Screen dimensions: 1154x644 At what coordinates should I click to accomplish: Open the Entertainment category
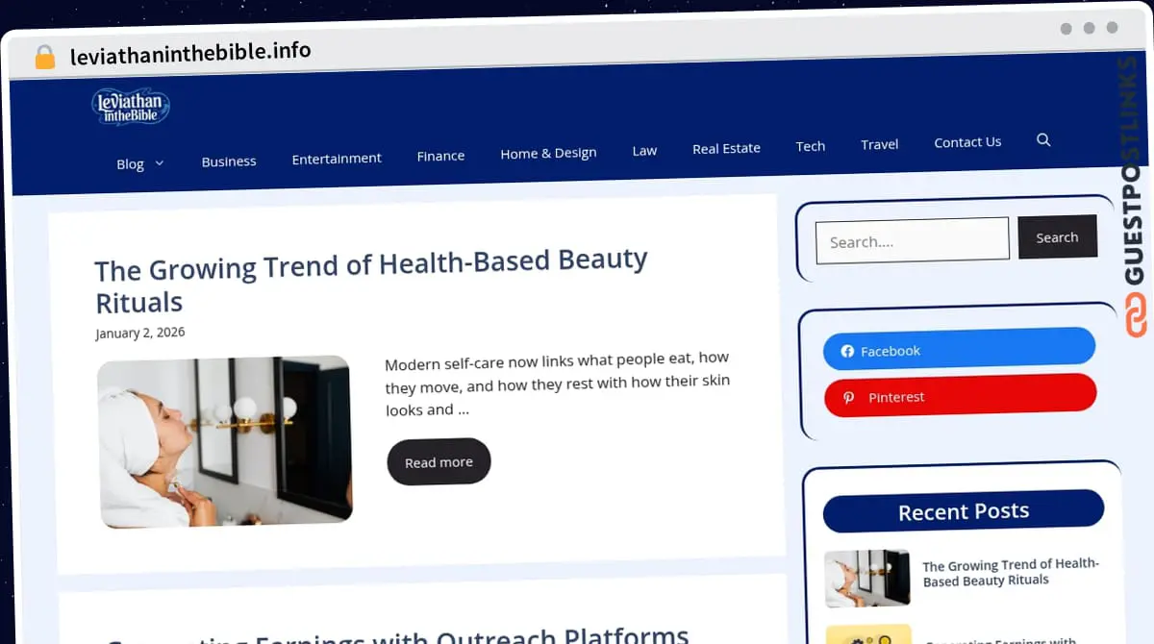[337, 159]
